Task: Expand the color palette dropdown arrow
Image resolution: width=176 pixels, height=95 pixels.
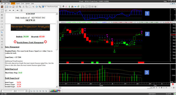Action: point(61,91)
